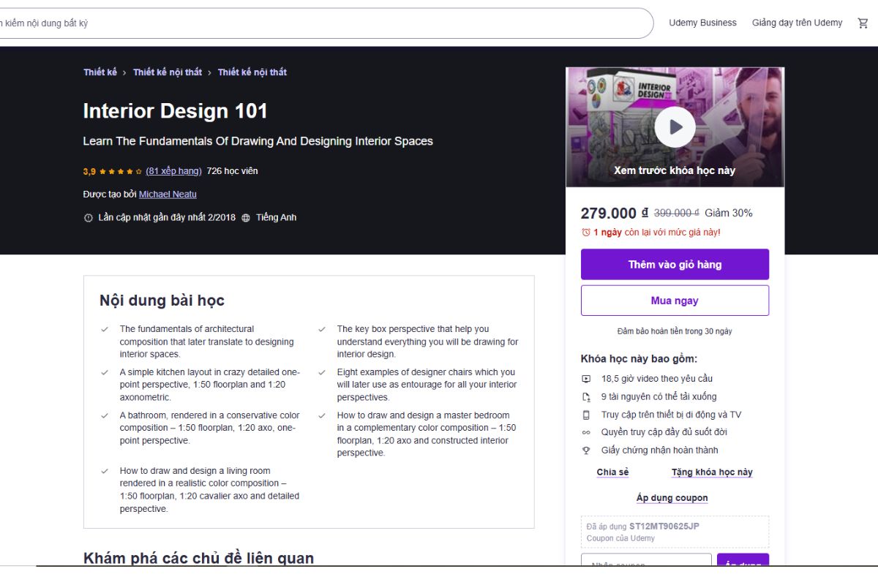Open Udemy Business menu item

[702, 23]
